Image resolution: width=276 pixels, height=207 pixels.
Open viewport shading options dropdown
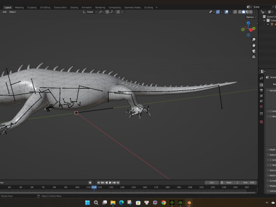point(255,12)
